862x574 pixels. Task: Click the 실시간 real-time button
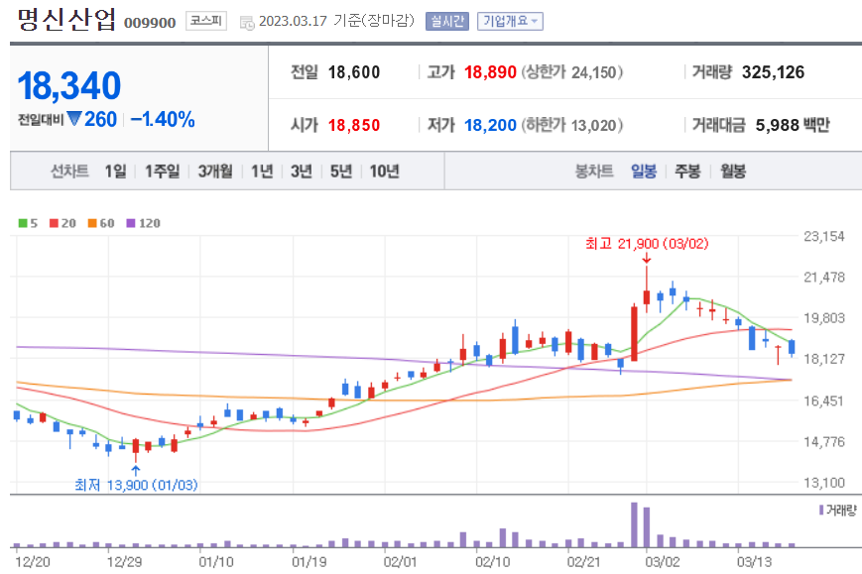click(447, 22)
